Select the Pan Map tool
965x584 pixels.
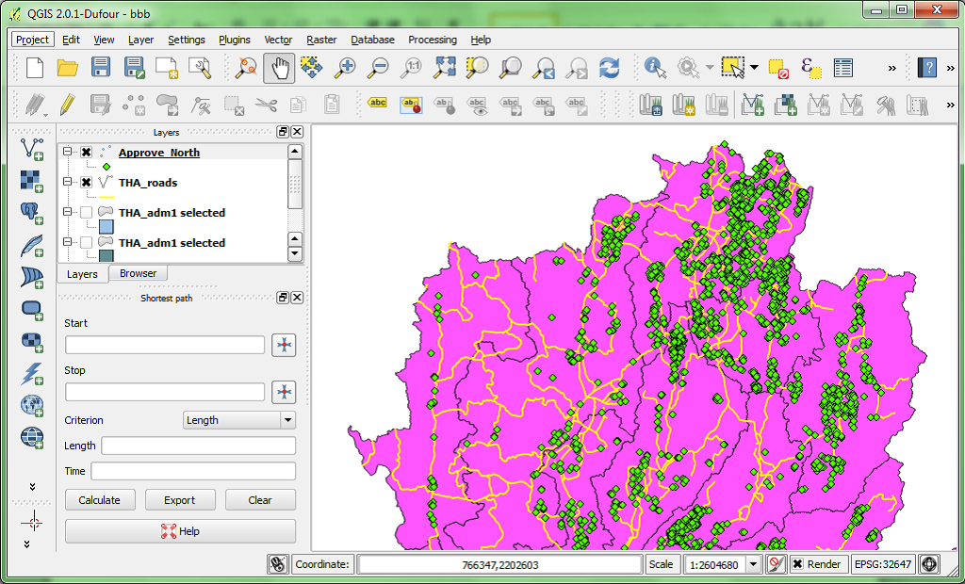[x=279, y=68]
